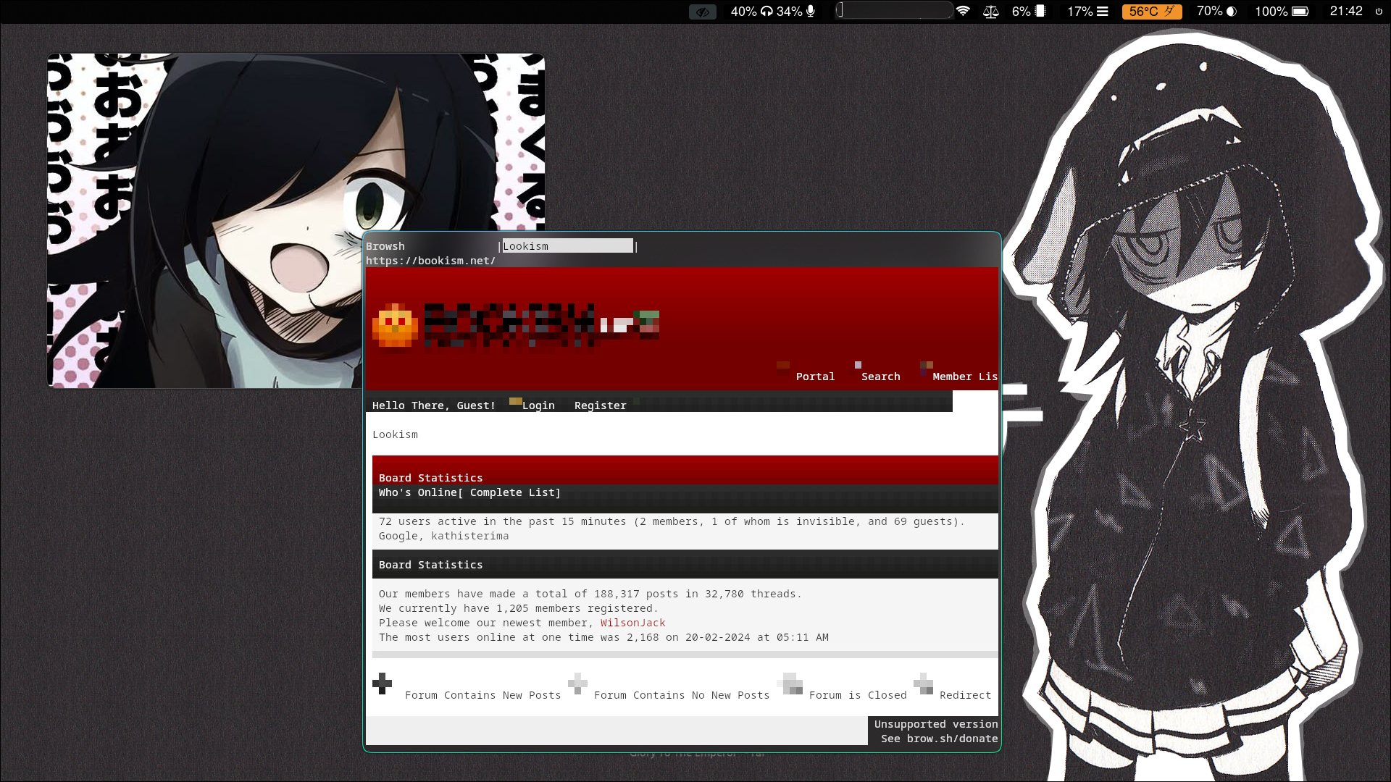This screenshot has width=1391, height=782.
Task: Open newest member WilsonJack's profile
Action: click(632, 623)
